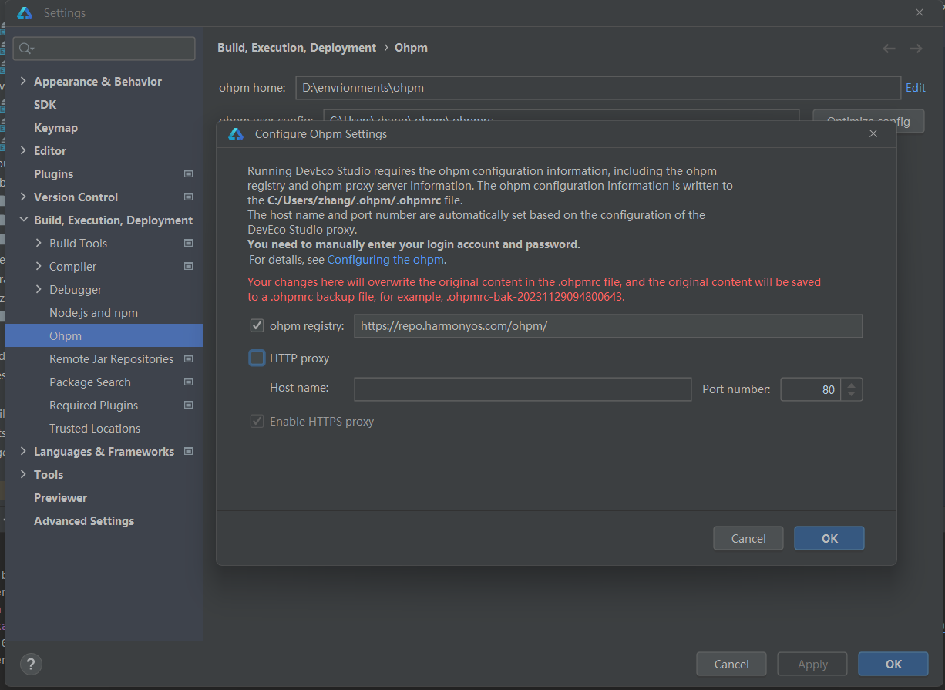The height and width of the screenshot is (690, 945).
Task: Uncheck the ohpm registry checkbox
Action: click(257, 326)
